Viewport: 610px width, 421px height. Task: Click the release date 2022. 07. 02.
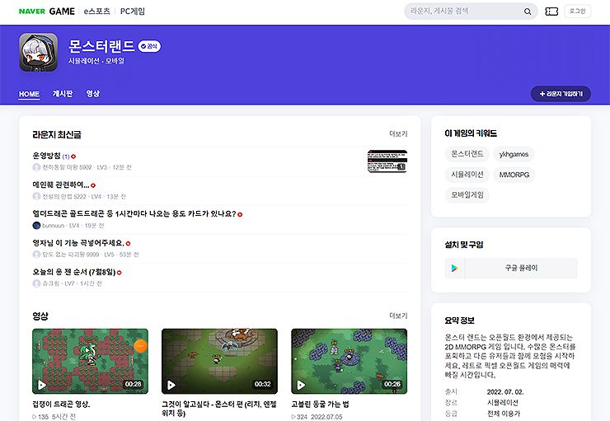coord(505,392)
